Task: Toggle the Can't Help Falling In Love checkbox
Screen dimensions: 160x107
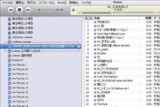Action: click(95, 34)
